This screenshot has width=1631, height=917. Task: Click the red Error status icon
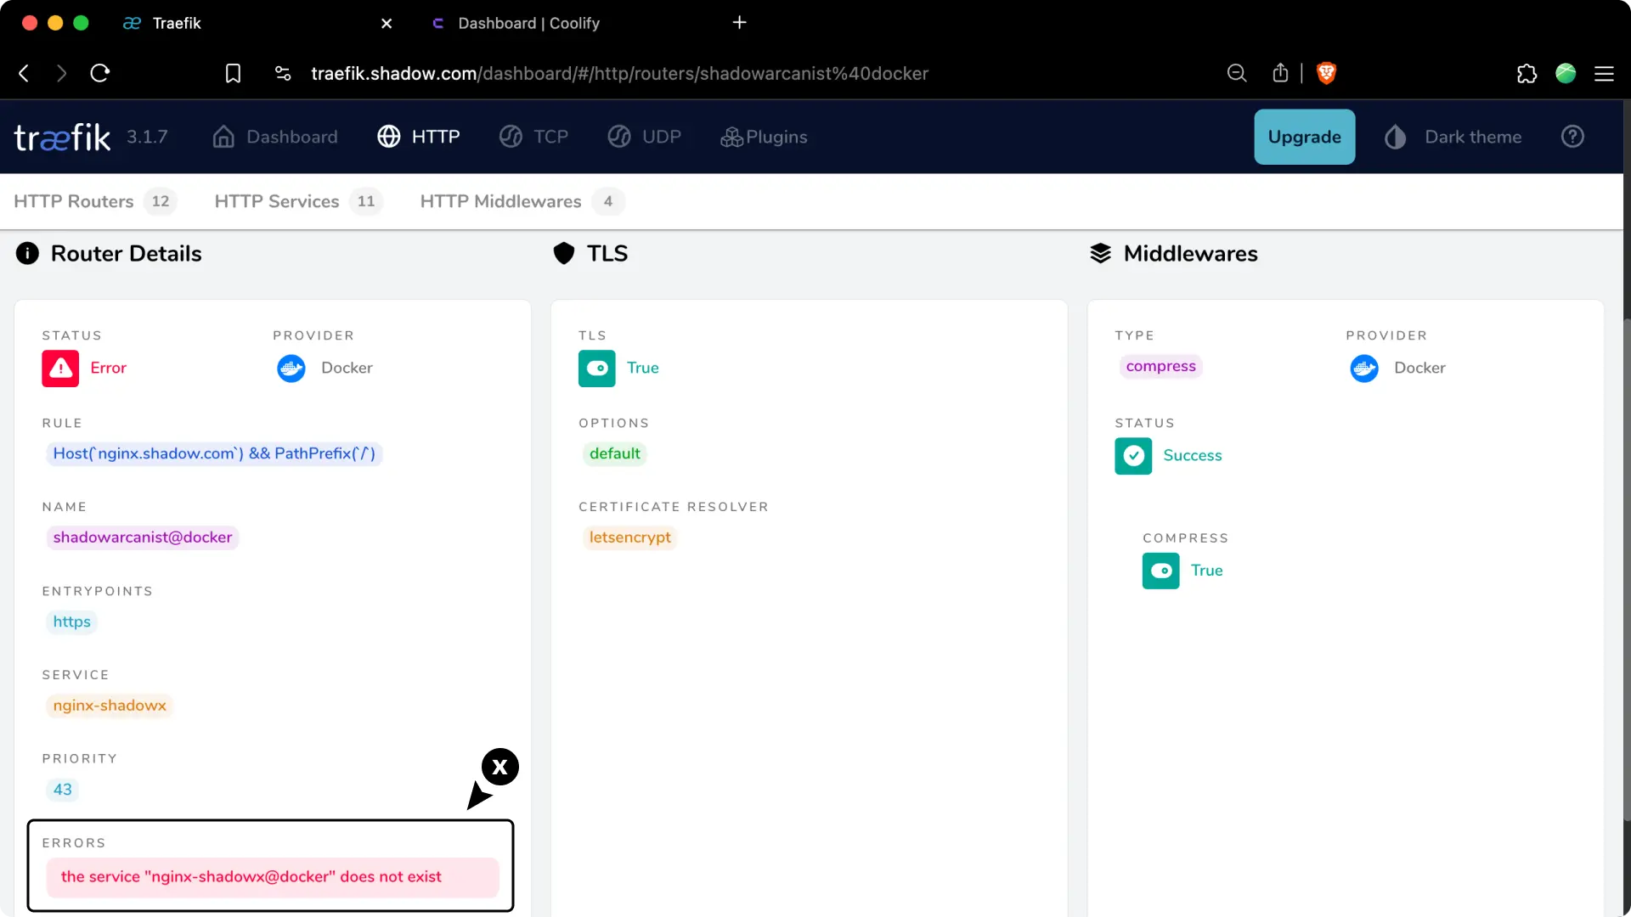(60, 368)
